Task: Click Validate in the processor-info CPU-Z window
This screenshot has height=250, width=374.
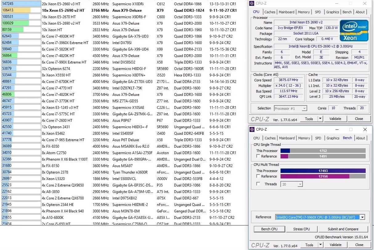Action: pos(335,119)
